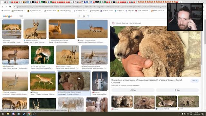Click the large saiga calf preview image
The image size is (206, 116).
[155, 52]
